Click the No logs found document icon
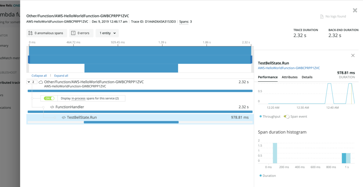This screenshot has height=187, width=363. 322,17
